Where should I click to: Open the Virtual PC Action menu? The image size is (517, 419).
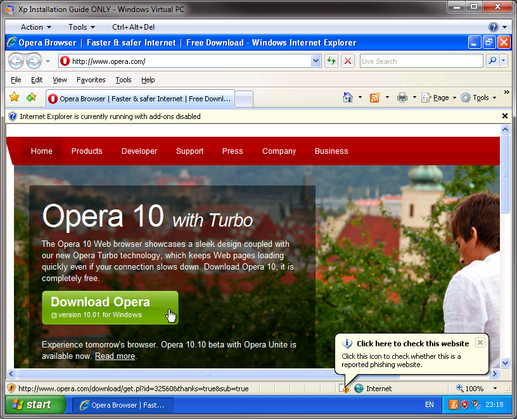35,27
